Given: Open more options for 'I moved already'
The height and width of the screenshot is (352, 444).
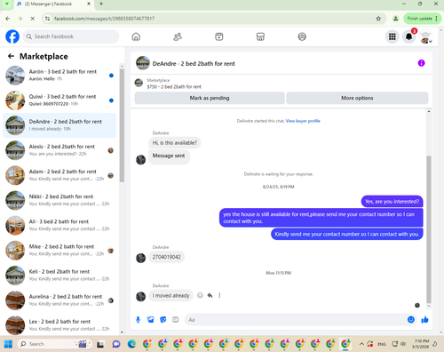Looking at the screenshot, I should 219,295.
